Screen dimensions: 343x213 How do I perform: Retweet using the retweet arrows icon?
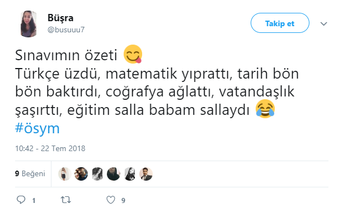point(65,200)
